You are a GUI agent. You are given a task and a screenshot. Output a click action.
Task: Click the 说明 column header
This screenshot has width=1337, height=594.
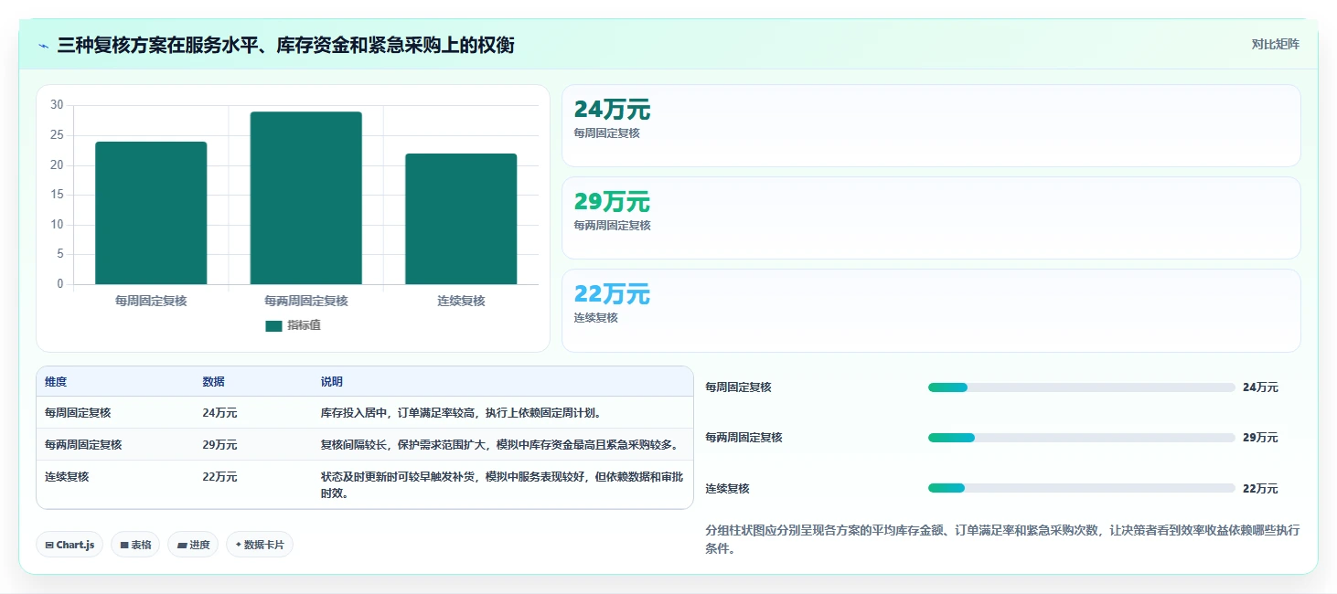(x=331, y=382)
